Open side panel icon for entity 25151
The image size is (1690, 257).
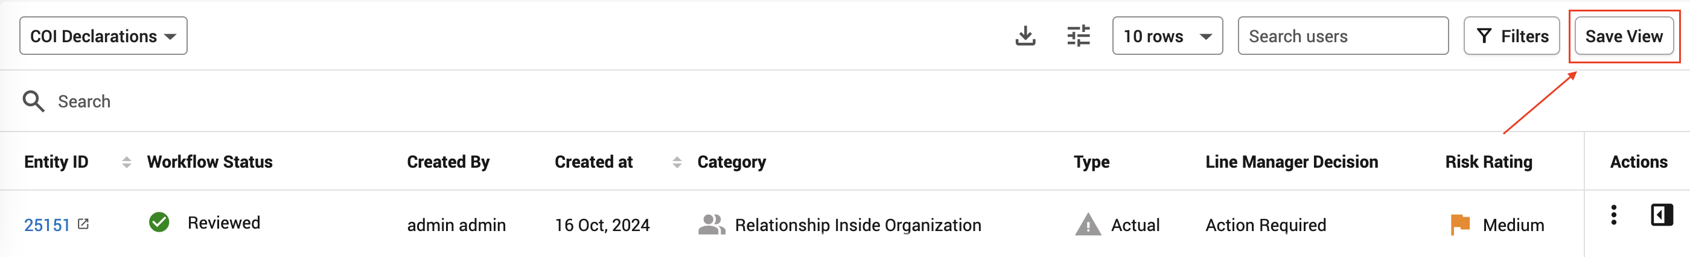[x=1661, y=215]
